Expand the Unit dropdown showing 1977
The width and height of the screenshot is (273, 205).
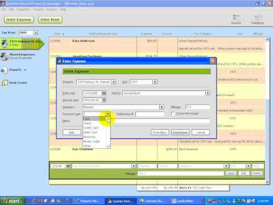[x=155, y=82]
